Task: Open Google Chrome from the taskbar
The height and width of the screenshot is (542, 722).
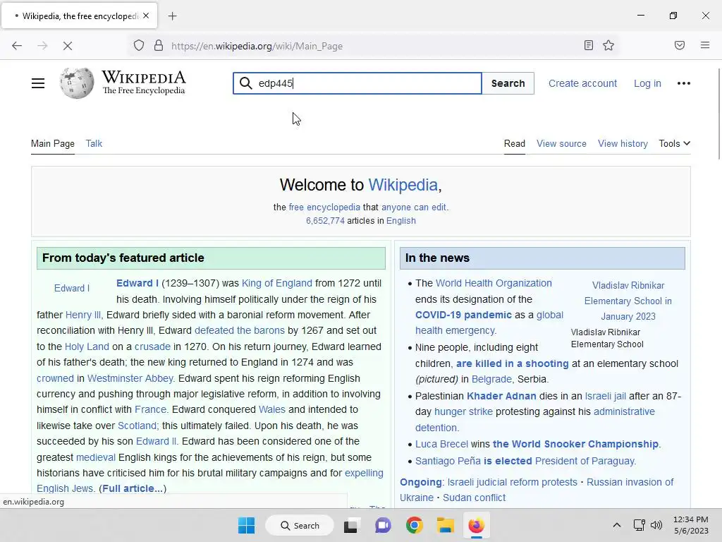Action: (x=415, y=525)
